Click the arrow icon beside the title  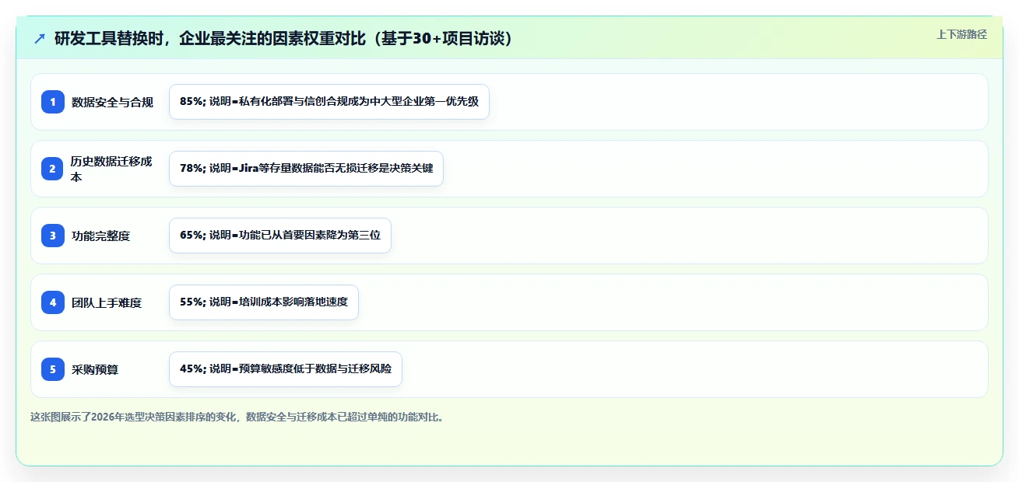point(40,38)
